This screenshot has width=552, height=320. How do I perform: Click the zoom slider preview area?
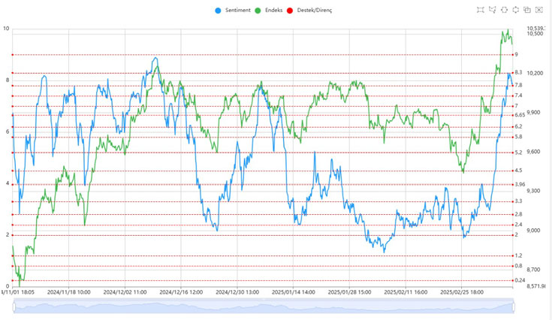click(x=264, y=306)
